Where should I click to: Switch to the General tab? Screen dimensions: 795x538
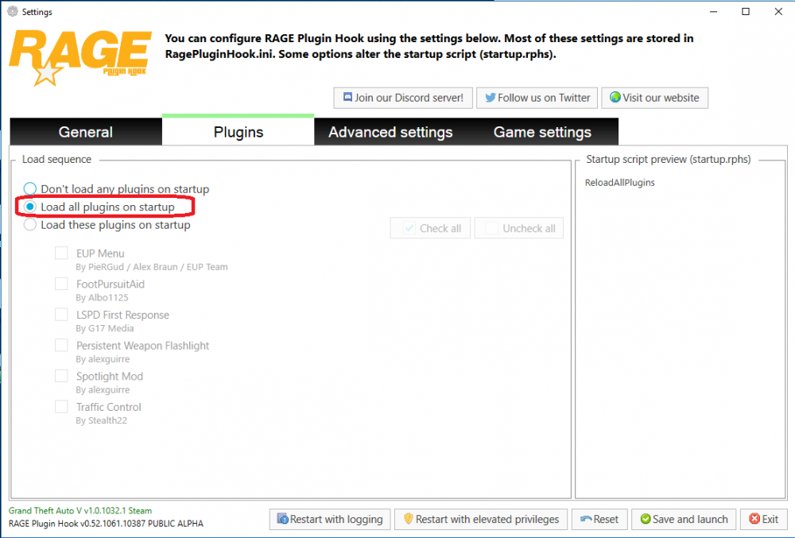tap(86, 132)
